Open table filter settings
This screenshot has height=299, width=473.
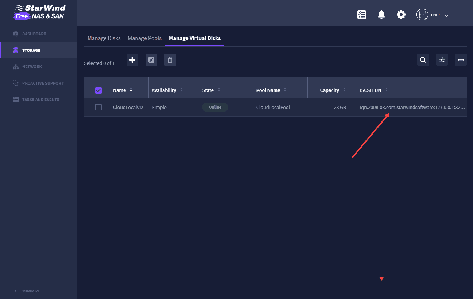(442, 60)
